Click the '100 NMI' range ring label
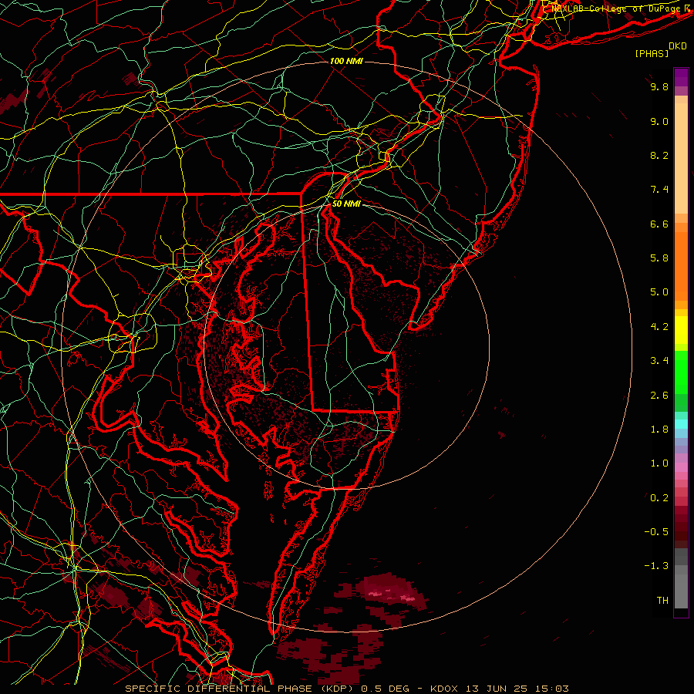Image resolution: width=694 pixels, height=694 pixels. click(x=346, y=61)
